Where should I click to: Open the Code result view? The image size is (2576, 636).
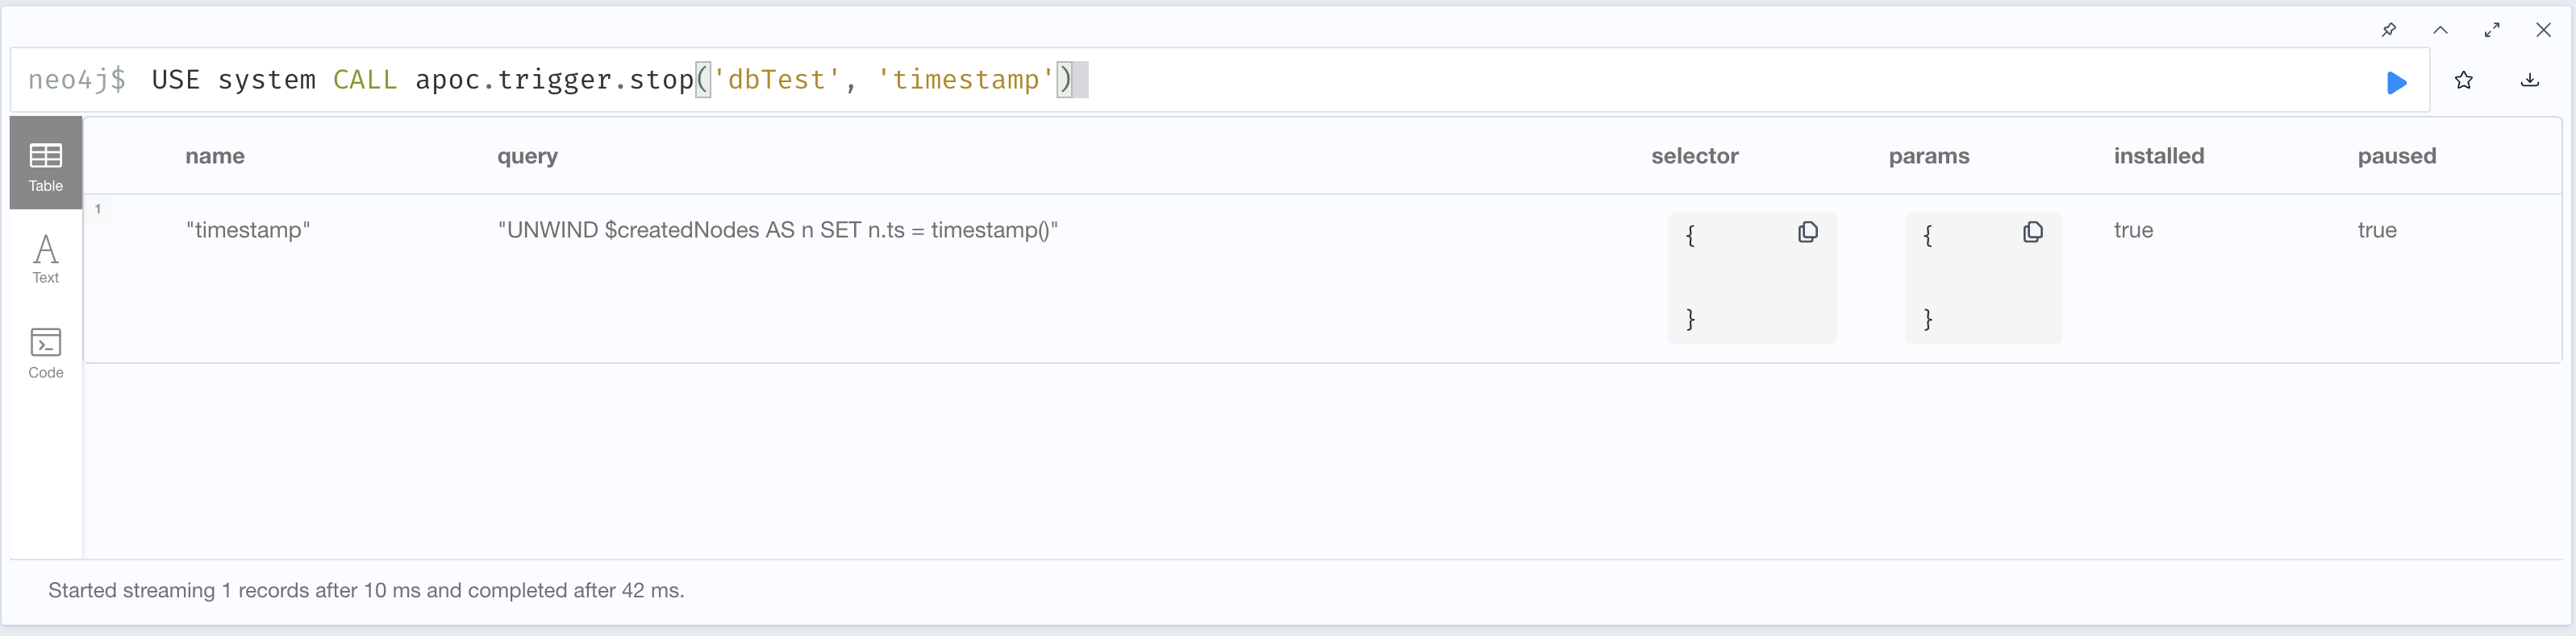pos(46,353)
